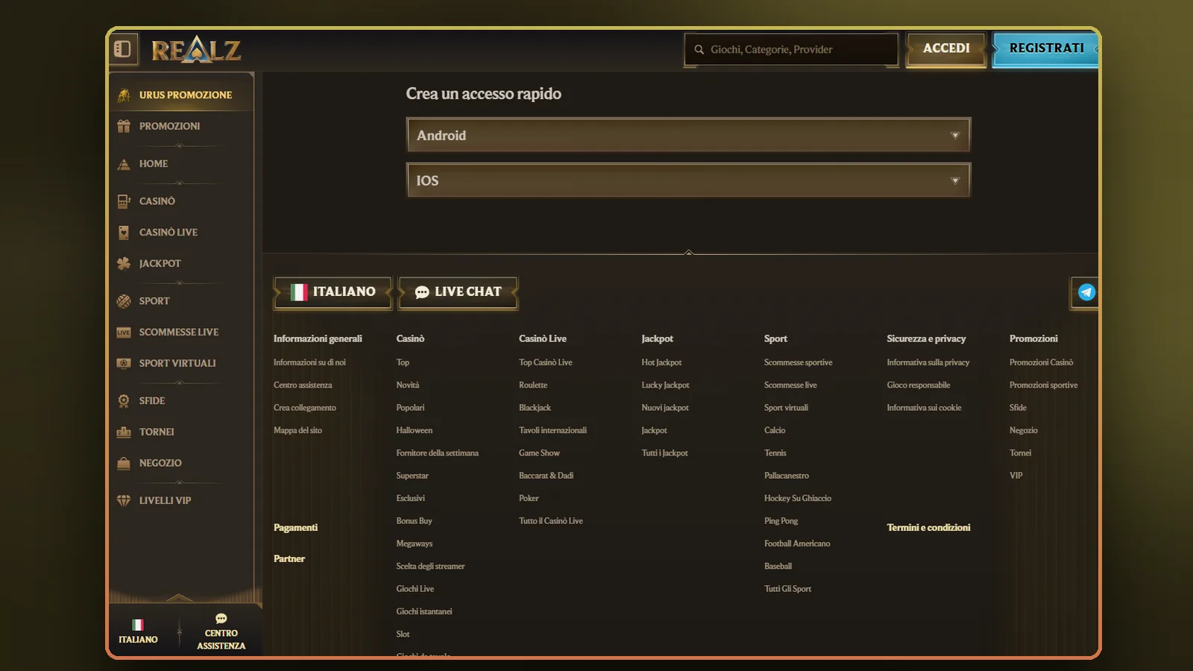Click the Negozio bag icon
This screenshot has width=1193, height=671.
(x=124, y=463)
